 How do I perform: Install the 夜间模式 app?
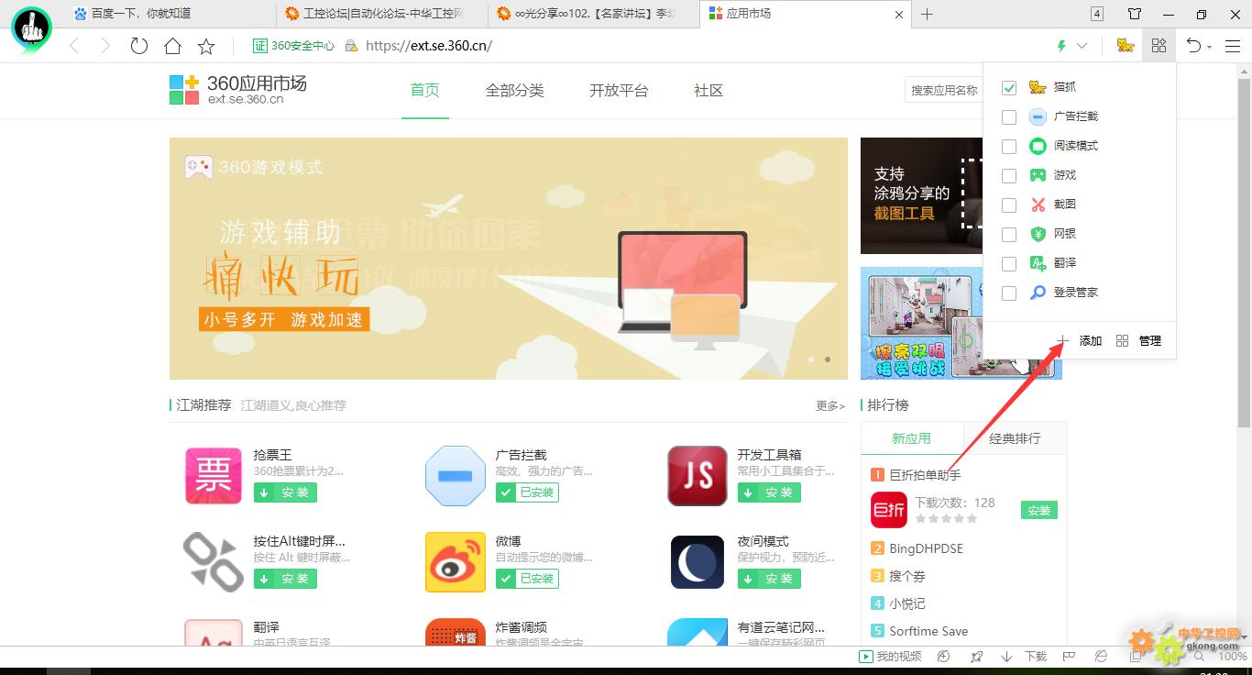point(769,579)
